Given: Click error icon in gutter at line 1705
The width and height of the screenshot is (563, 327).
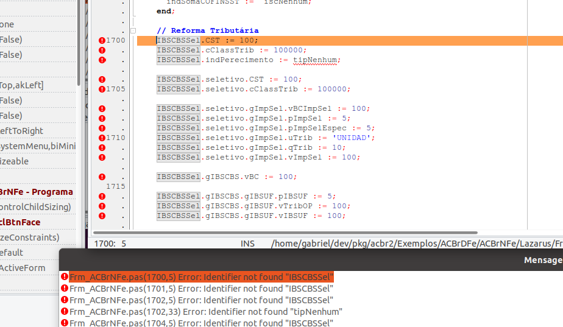Looking at the screenshot, I should pyautogui.click(x=102, y=89).
